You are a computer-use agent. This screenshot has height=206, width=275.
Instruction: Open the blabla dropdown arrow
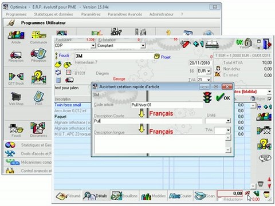269,92
